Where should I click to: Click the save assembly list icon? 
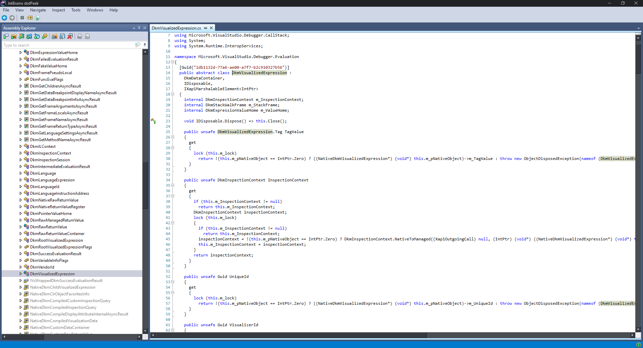(x=62, y=36)
